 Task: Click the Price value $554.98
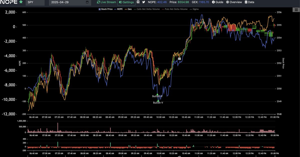pyautogui.click(x=183, y=2)
